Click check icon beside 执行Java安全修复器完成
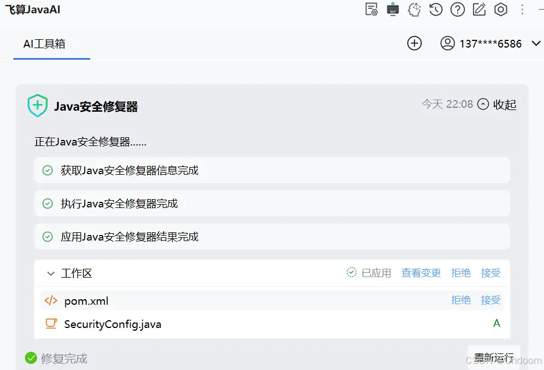The width and height of the screenshot is (544, 370). coord(48,204)
